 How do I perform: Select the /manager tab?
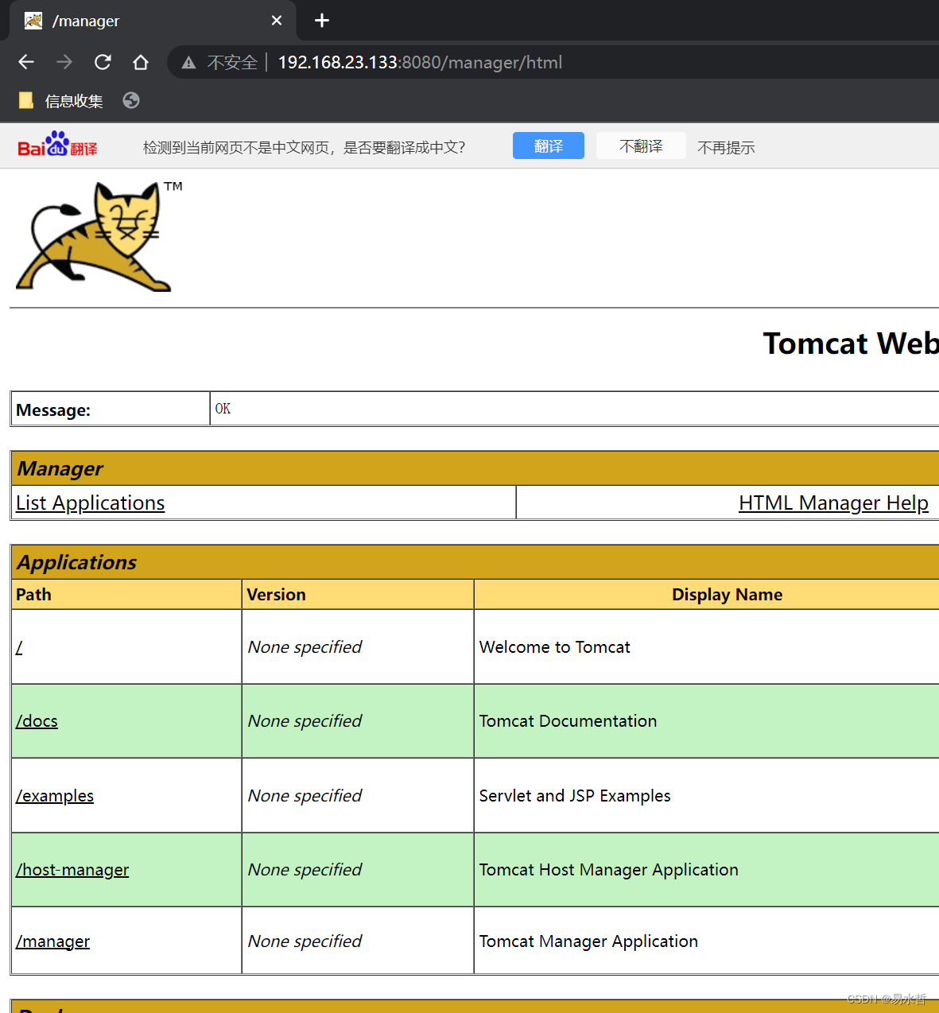tap(153, 21)
